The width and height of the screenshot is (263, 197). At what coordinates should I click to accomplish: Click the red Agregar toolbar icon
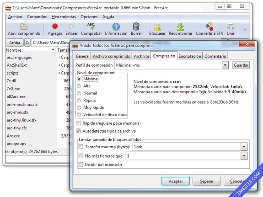coord(55,27)
